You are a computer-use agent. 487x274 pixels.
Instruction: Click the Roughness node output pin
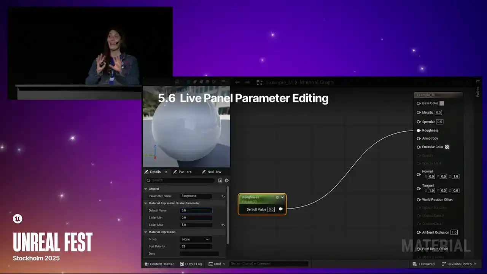pyautogui.click(x=281, y=209)
